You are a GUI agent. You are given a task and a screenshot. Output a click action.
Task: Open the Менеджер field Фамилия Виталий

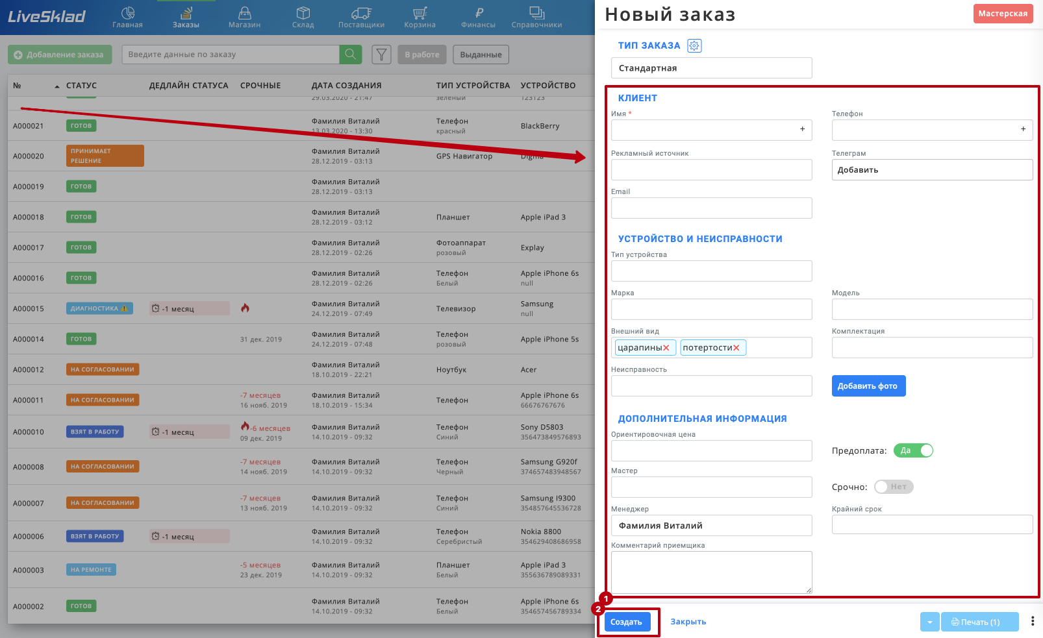[x=711, y=526]
